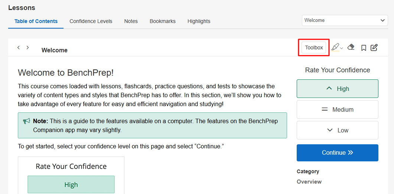The width and height of the screenshot is (394, 194).
Task: Select the Table of Contents tab
Action: 36,21
